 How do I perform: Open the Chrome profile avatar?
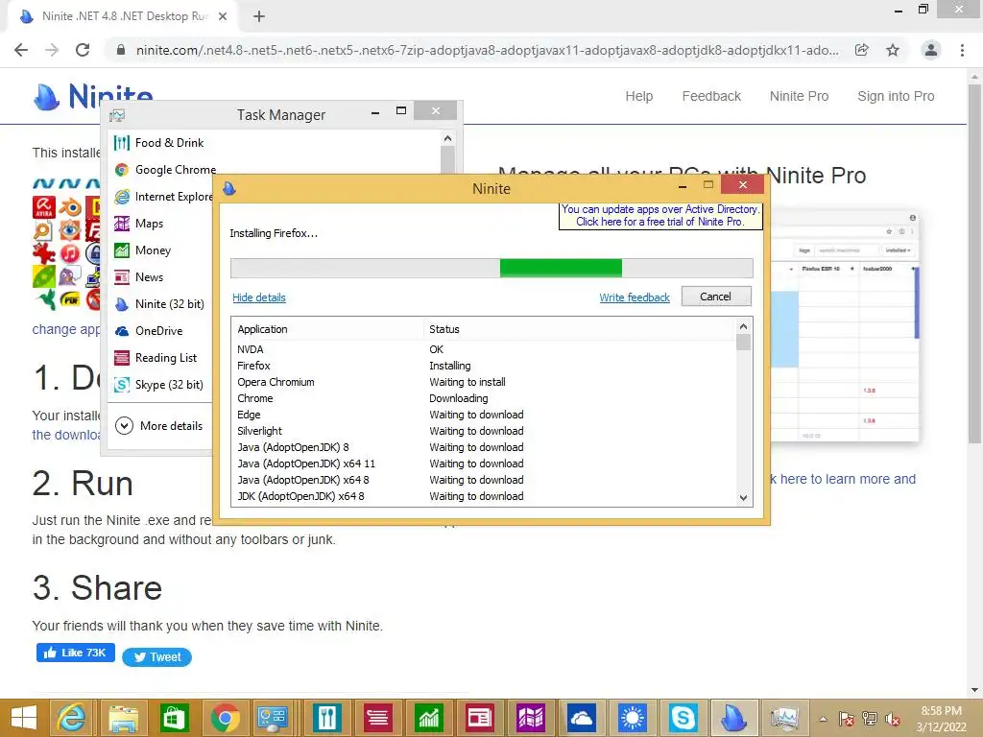(931, 50)
